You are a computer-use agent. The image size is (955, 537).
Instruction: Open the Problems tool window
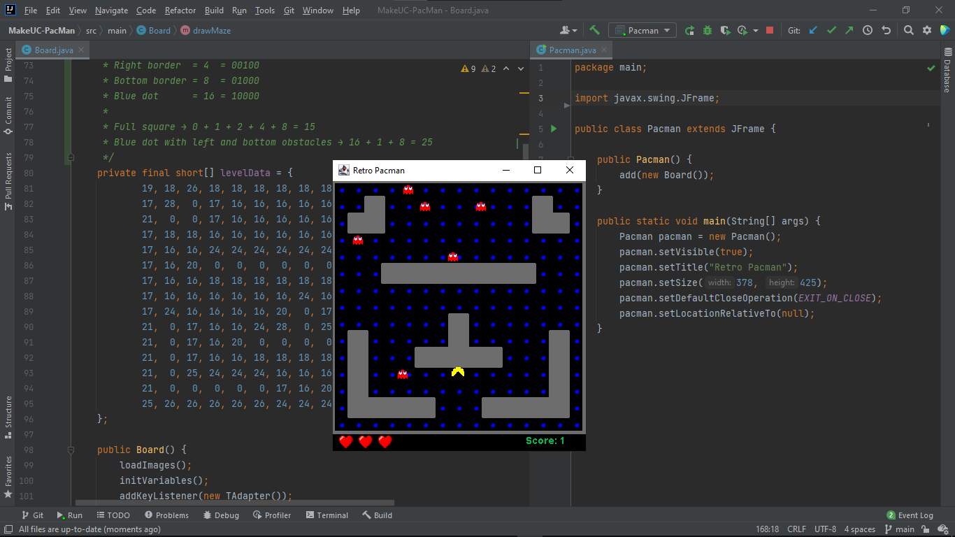[166, 515]
